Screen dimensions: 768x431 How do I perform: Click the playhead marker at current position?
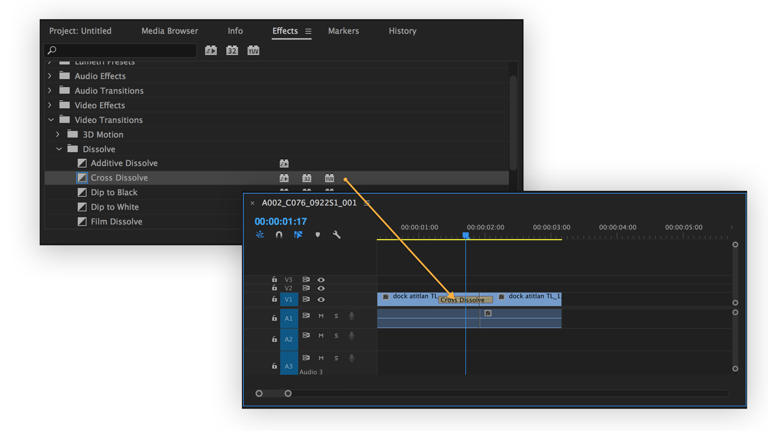[x=465, y=235]
